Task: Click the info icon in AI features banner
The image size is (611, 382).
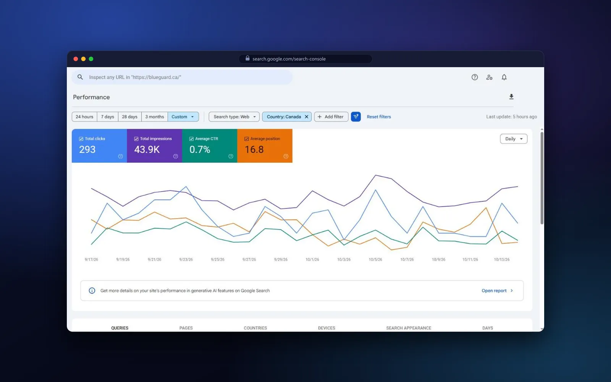Action: click(x=92, y=291)
